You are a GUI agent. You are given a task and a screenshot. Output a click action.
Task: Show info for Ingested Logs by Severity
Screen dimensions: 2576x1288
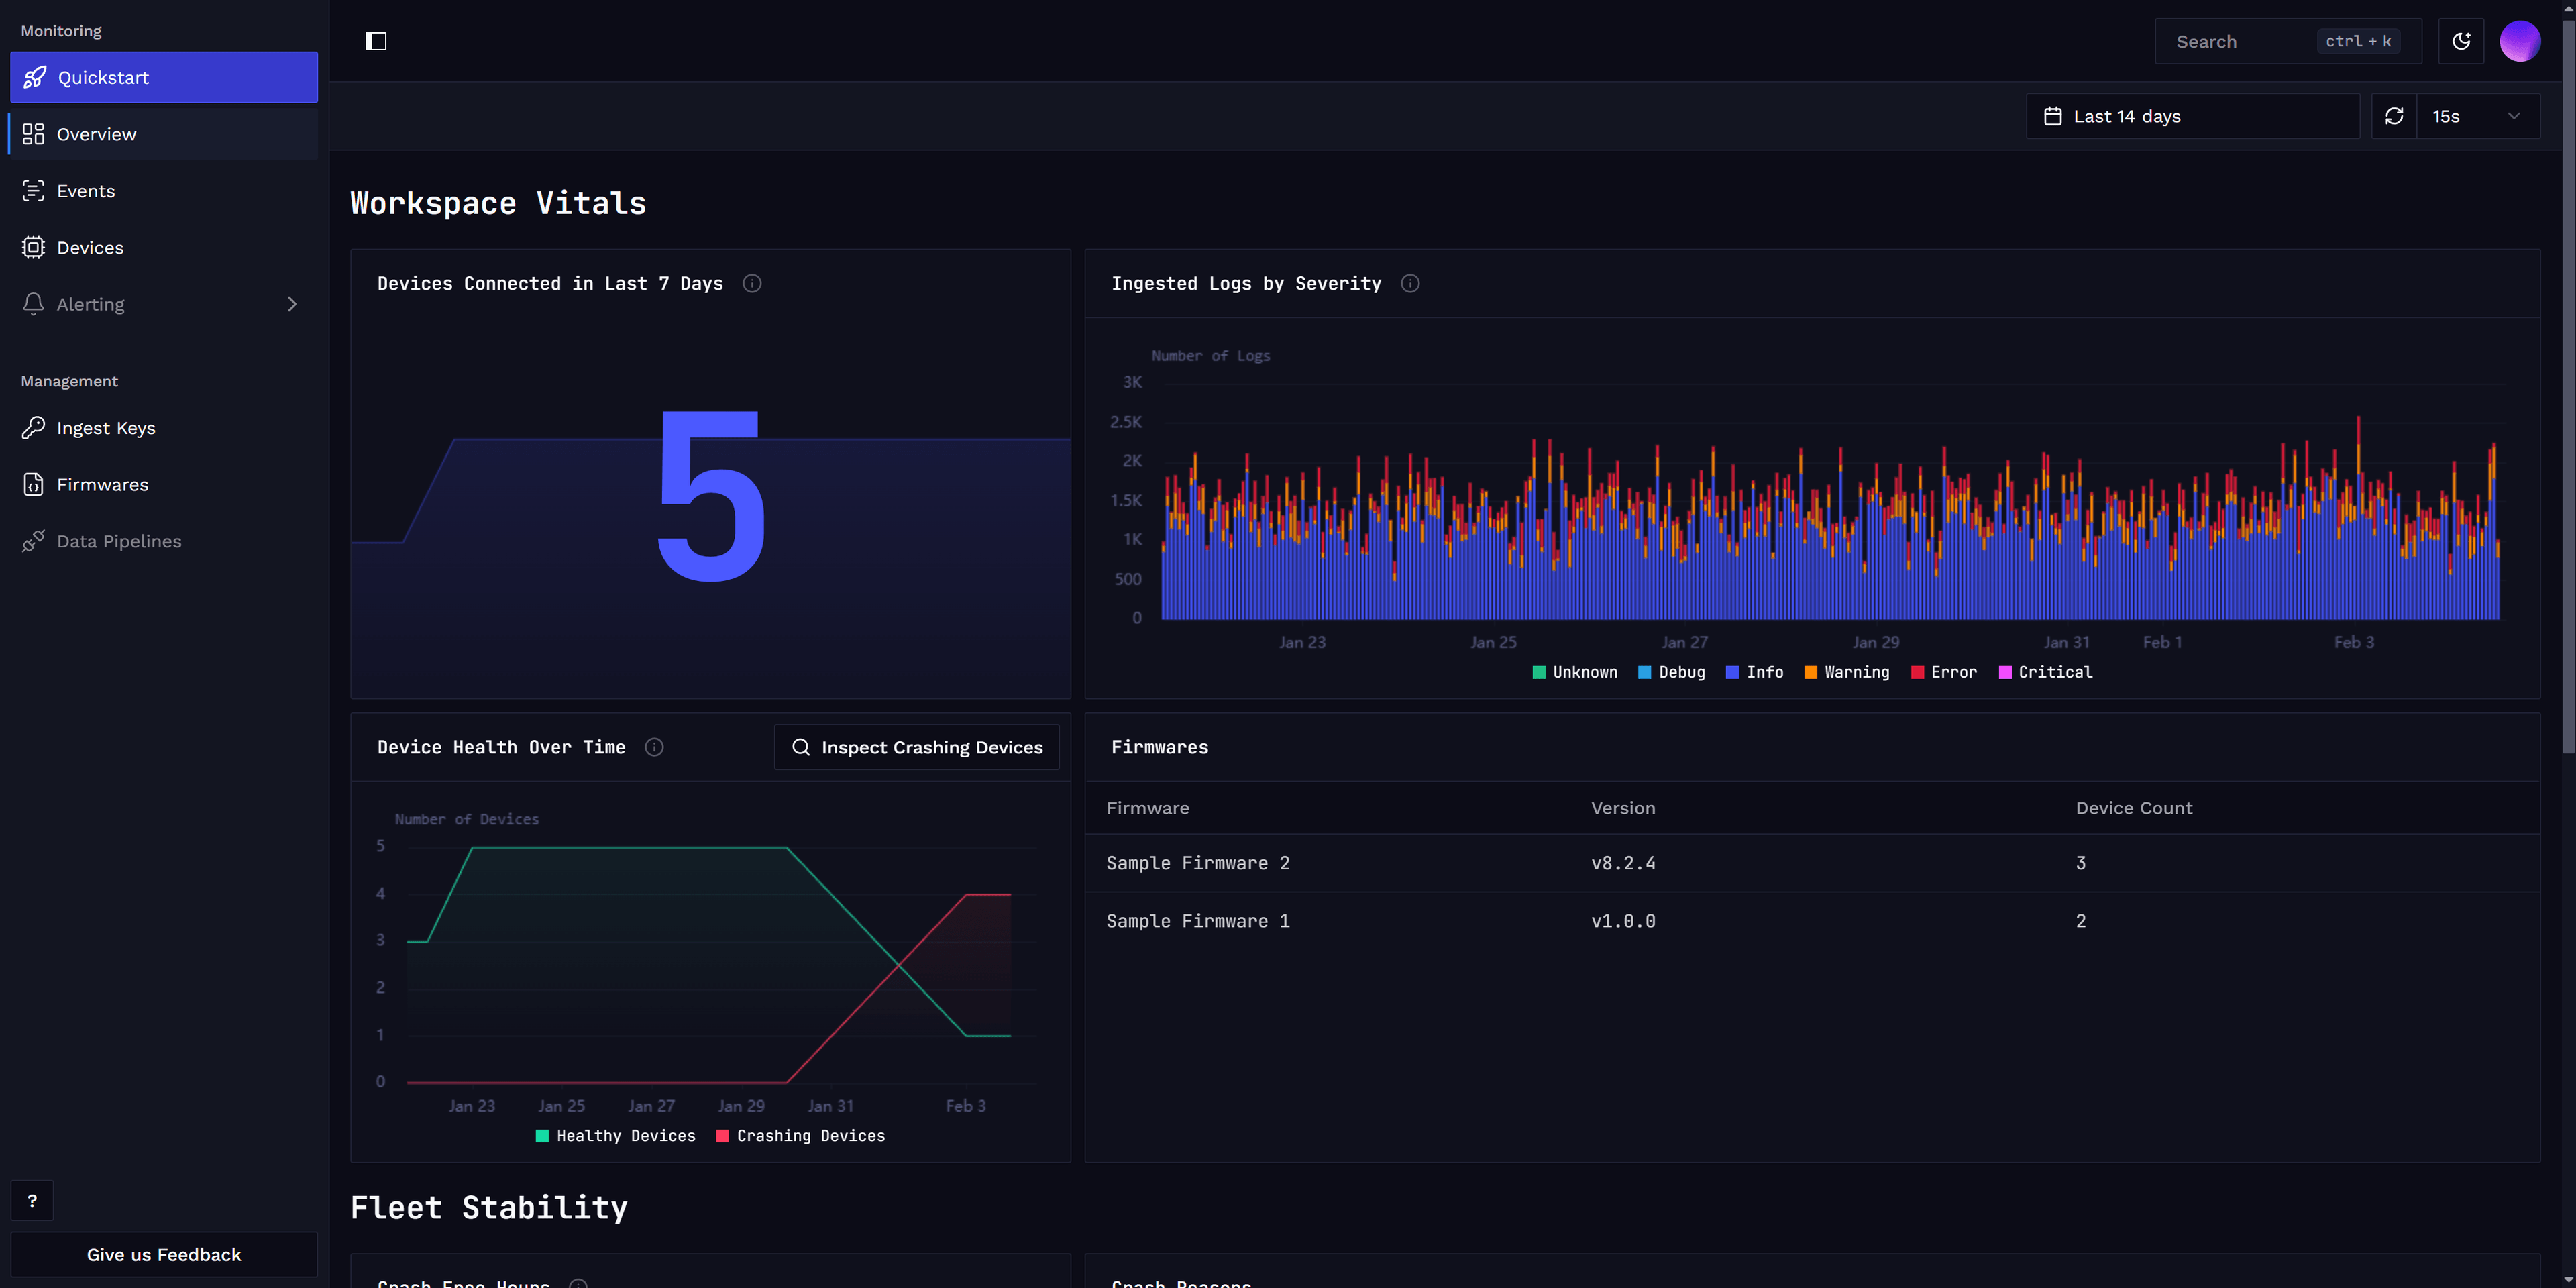click(x=1410, y=284)
